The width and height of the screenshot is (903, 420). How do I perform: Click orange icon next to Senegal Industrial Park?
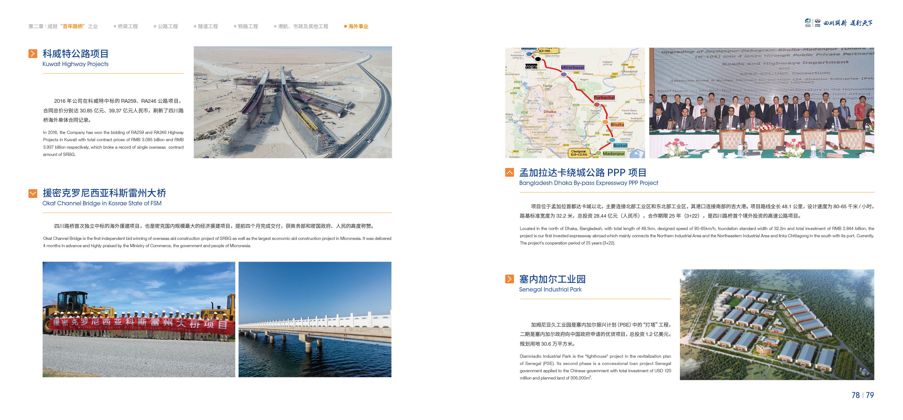[x=509, y=279]
